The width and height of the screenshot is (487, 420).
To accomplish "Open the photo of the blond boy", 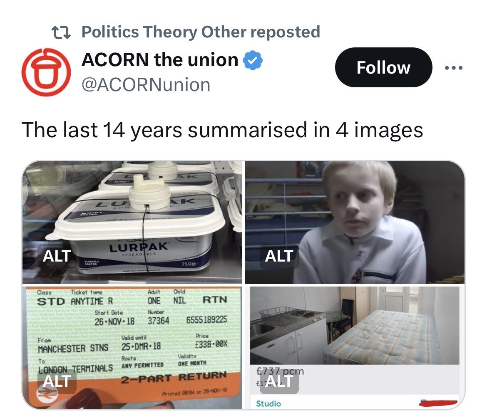I will (355, 222).
